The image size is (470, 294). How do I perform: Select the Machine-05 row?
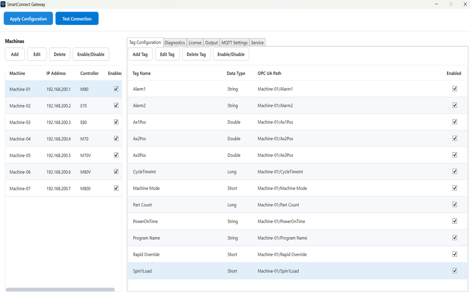click(x=64, y=155)
